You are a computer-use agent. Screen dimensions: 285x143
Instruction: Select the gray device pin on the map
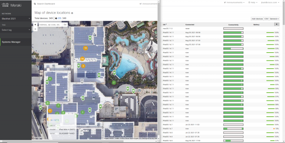[x=82, y=81]
